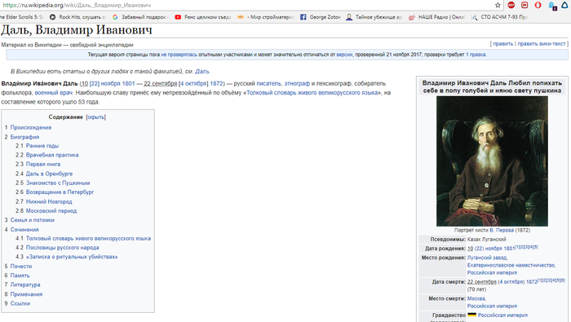571x322 pixels.
Task: Click the page title 'Даль, Владимир Иванович'
Action: pyautogui.click(x=77, y=30)
